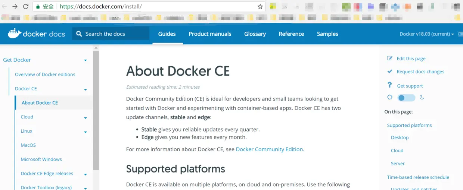Expand the Cloud sidebar section arrow

tap(86, 118)
